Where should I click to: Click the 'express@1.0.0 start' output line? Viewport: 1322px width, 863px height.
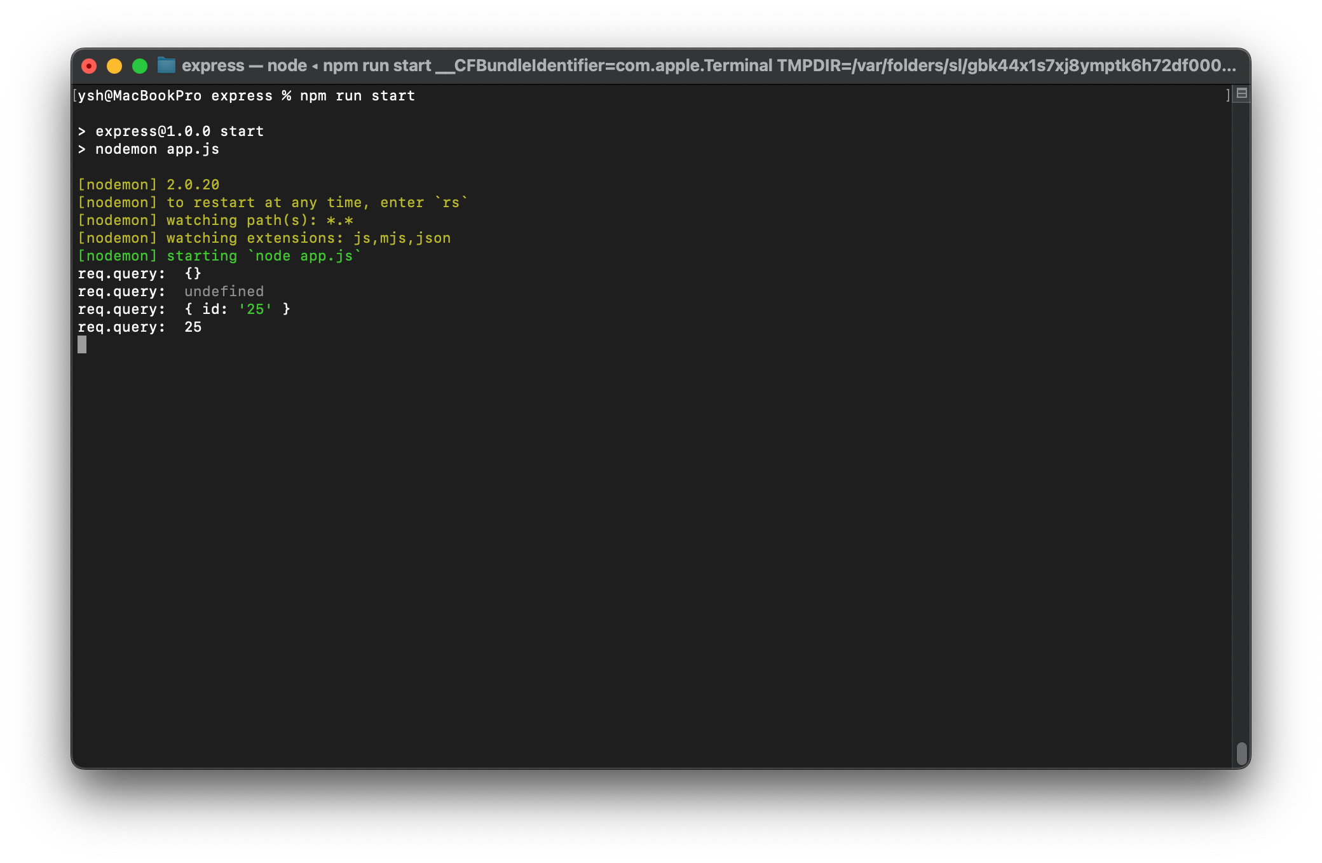pos(172,131)
